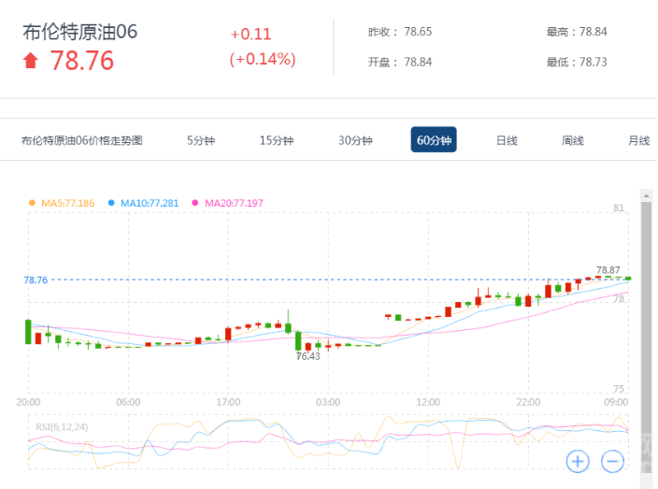658x489 pixels.
Task: Select the highlighted 60分钟 tab
Action: click(x=434, y=140)
